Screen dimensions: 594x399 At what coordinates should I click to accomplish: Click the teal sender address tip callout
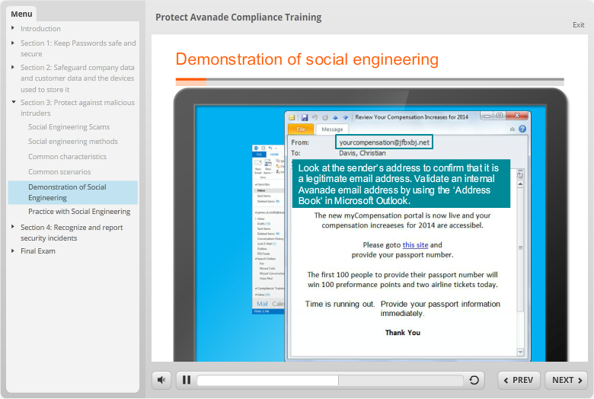click(401, 184)
